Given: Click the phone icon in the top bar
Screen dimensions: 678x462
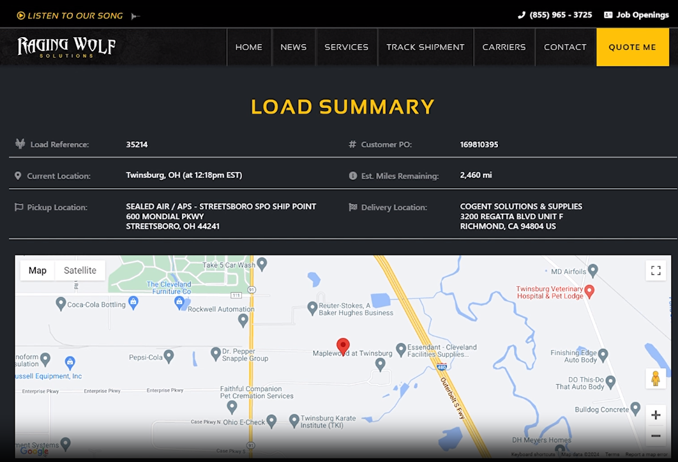Looking at the screenshot, I should tap(522, 14).
